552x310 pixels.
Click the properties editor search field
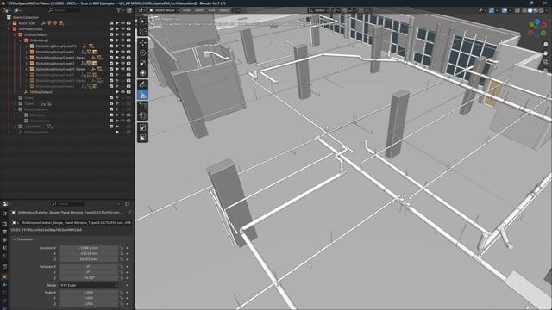click(68, 203)
